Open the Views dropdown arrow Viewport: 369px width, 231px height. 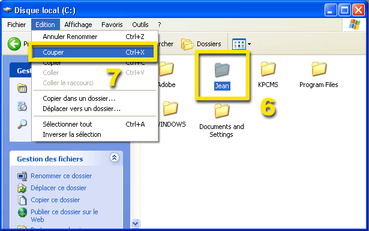coord(249,44)
